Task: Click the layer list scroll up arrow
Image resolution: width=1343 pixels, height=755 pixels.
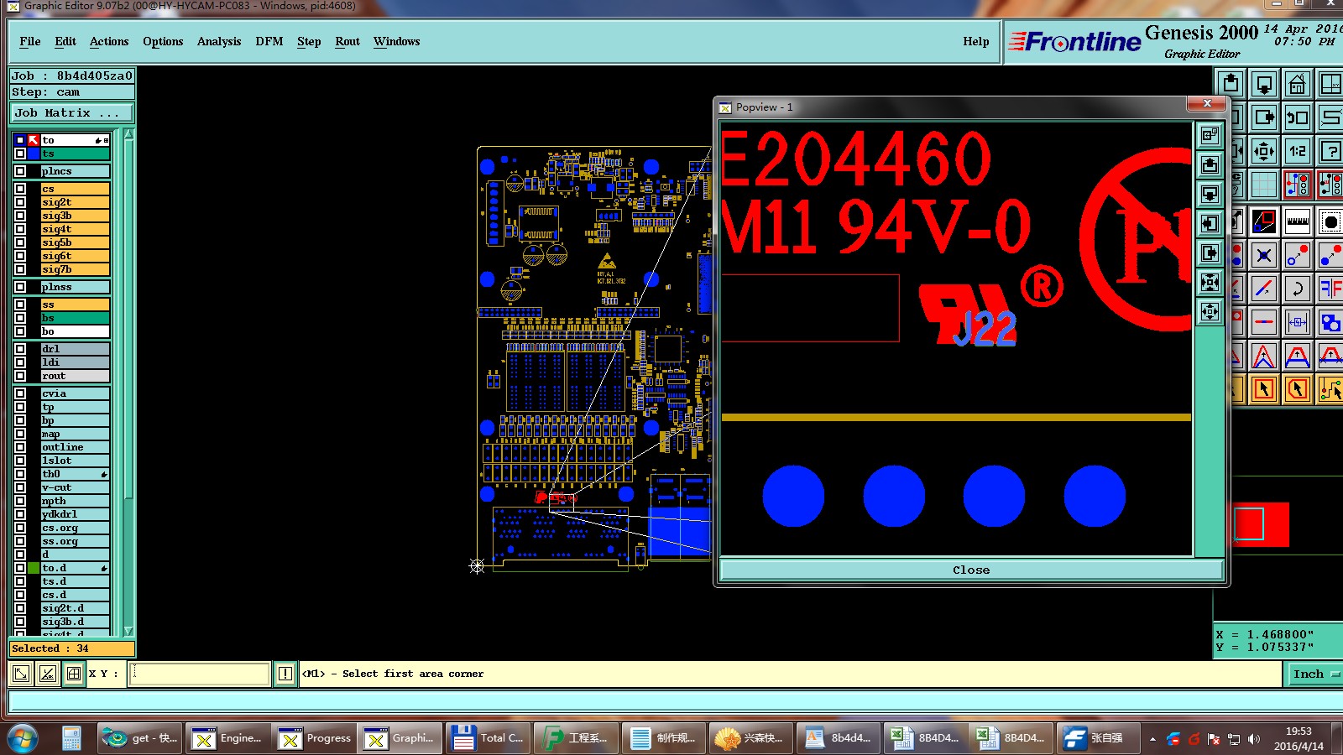Action: point(128,134)
